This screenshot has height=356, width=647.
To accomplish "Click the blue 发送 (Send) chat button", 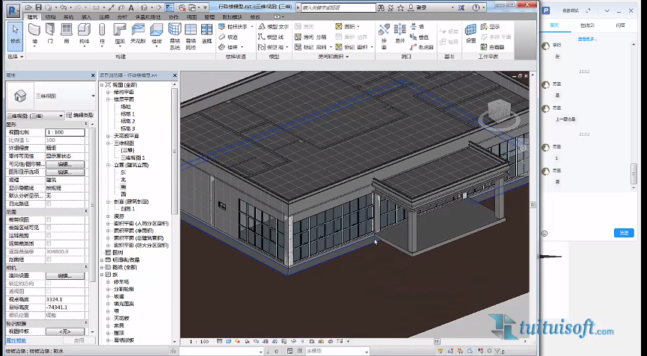I will (624, 233).
